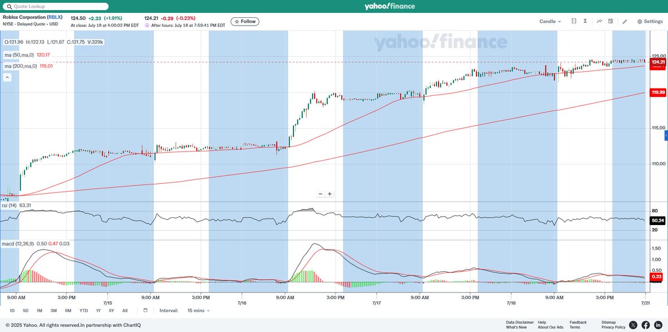Screen dimensions: 668x332
Task: Open the Help link
Action: (x=542, y=322)
